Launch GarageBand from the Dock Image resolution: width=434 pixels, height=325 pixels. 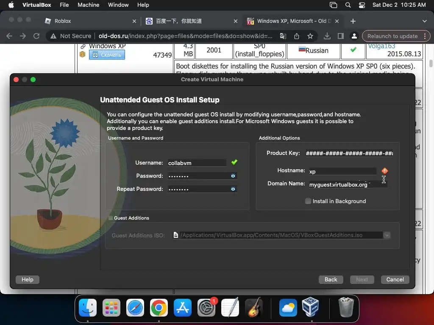point(254,308)
